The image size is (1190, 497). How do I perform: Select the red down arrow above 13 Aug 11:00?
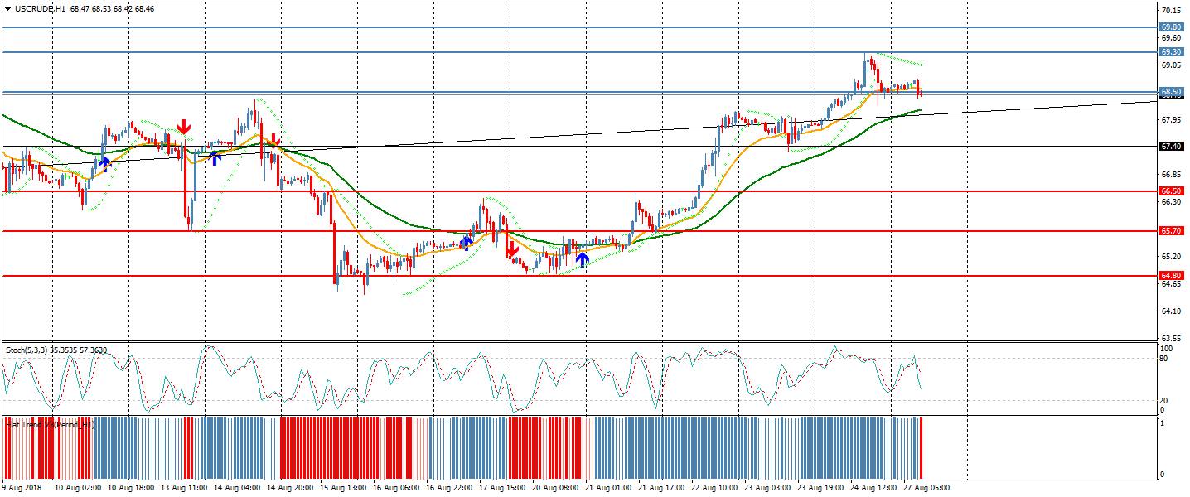[x=183, y=127]
